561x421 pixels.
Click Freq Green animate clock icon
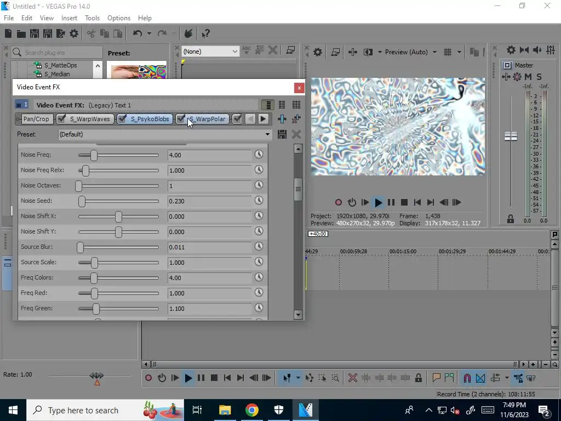click(259, 308)
